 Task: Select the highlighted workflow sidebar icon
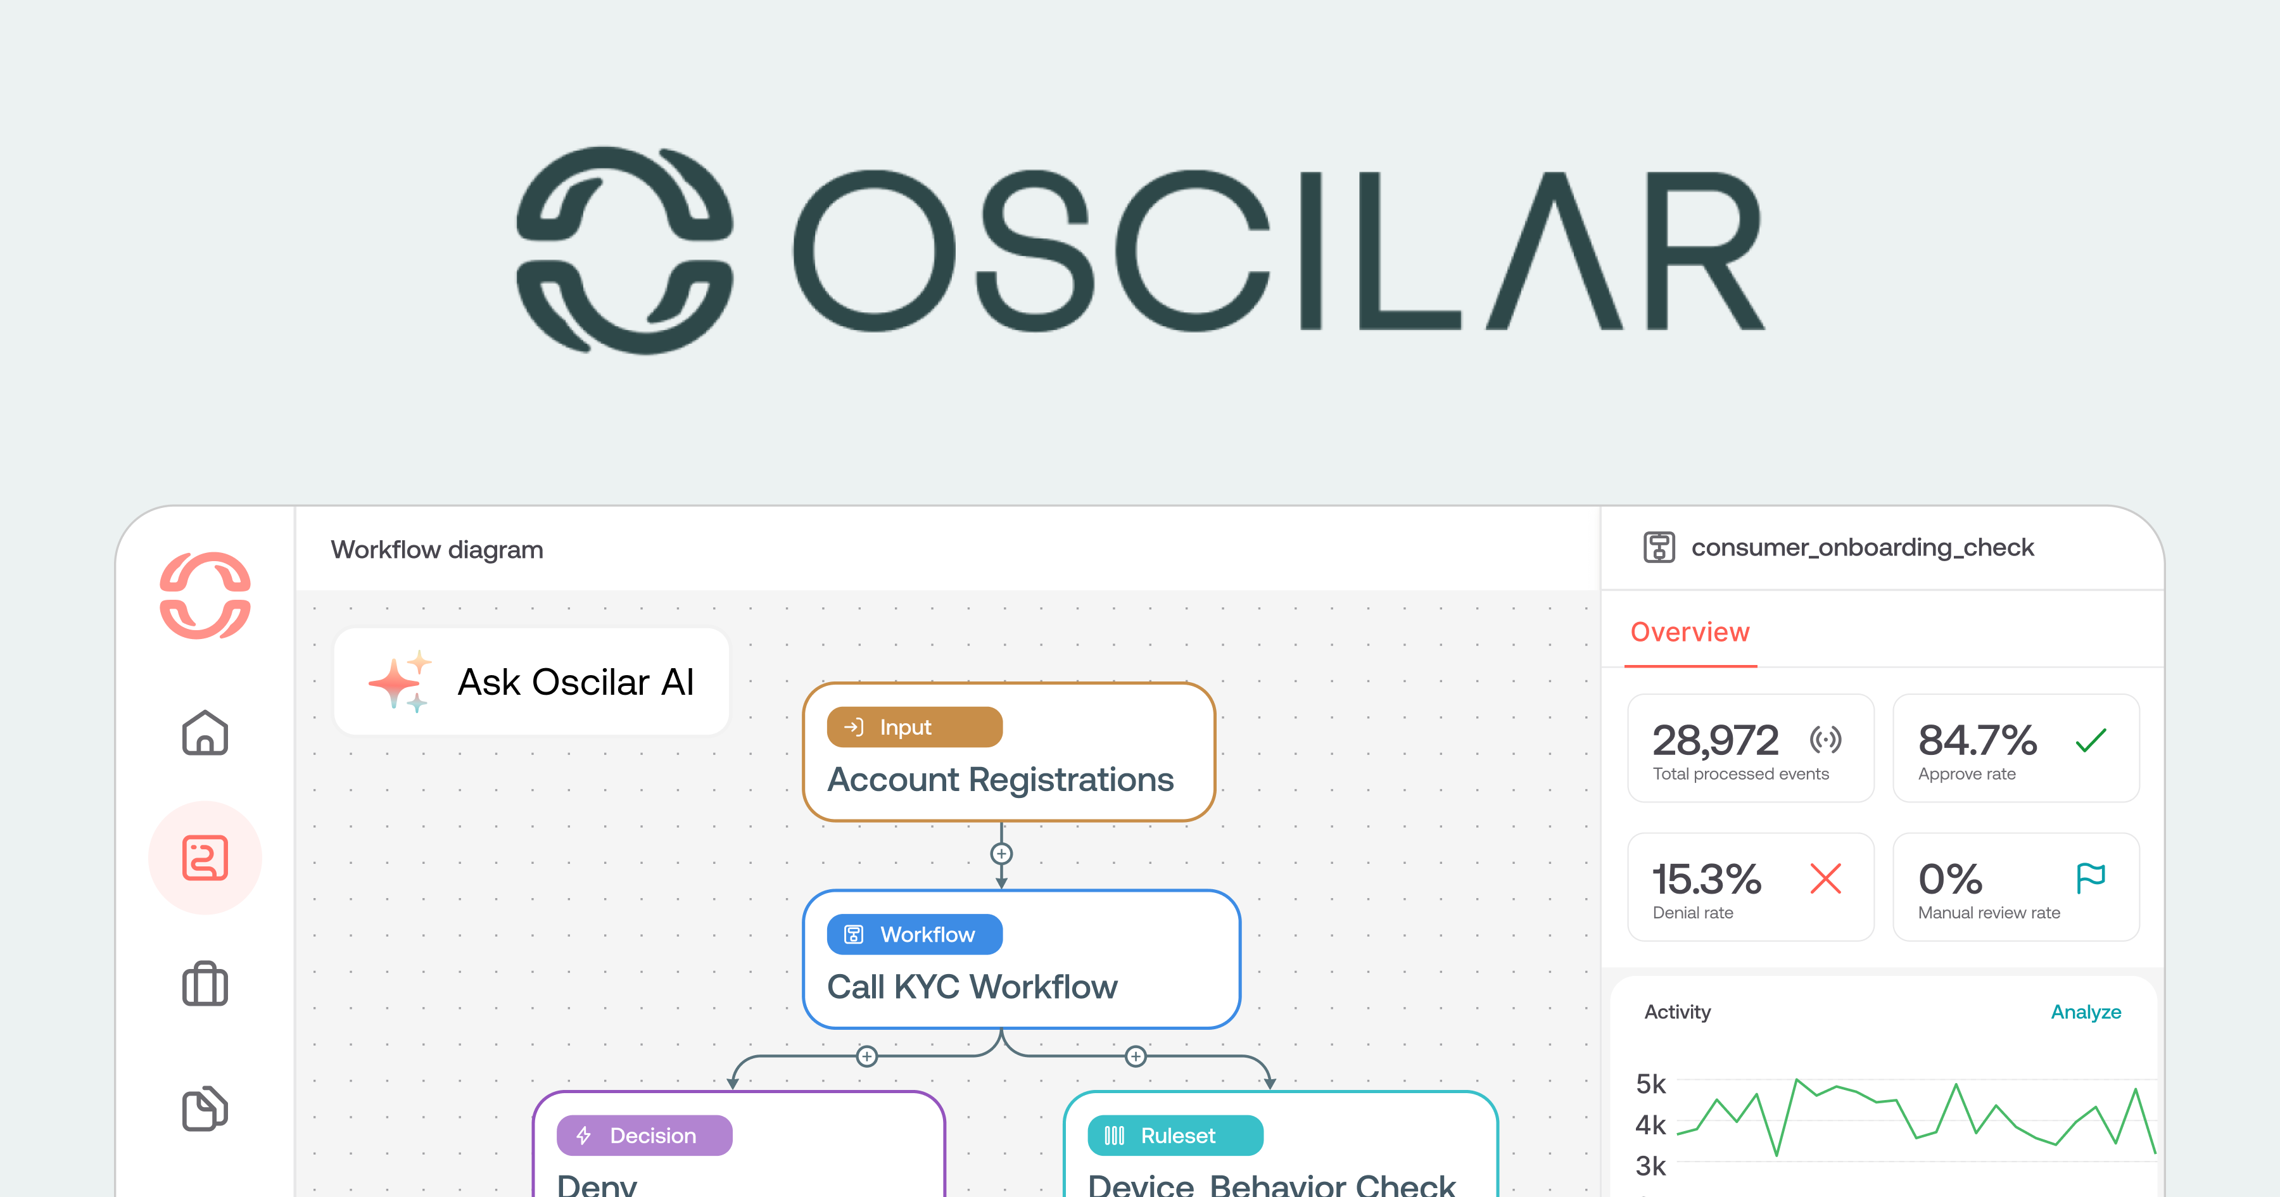pyautogui.click(x=205, y=857)
